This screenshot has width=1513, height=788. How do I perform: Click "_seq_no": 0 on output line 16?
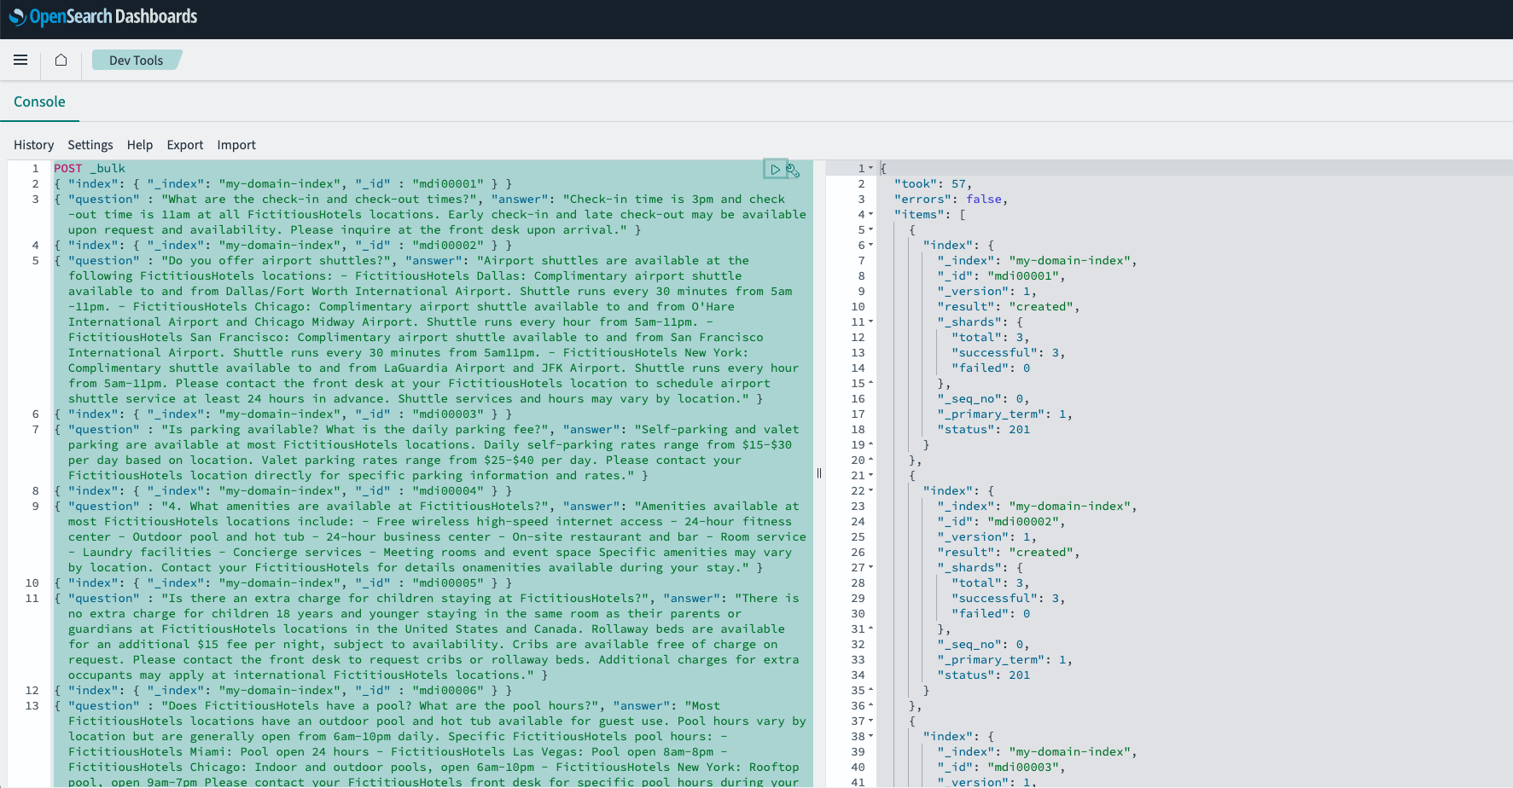click(x=984, y=399)
